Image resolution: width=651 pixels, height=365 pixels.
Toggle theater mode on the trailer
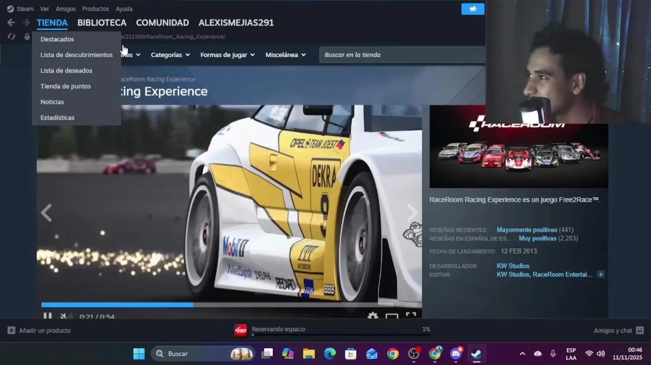[x=392, y=316]
